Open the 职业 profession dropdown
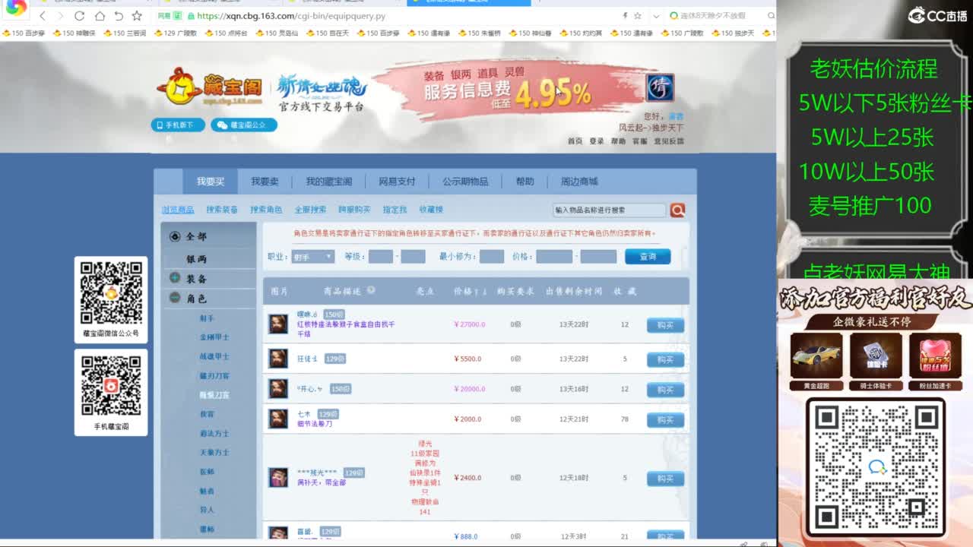The image size is (973, 547). pos(312,257)
